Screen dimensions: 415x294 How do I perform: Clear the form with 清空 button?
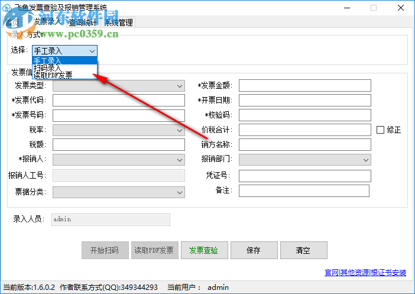point(304,250)
